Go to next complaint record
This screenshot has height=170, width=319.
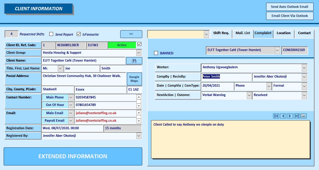[x=290, y=116]
